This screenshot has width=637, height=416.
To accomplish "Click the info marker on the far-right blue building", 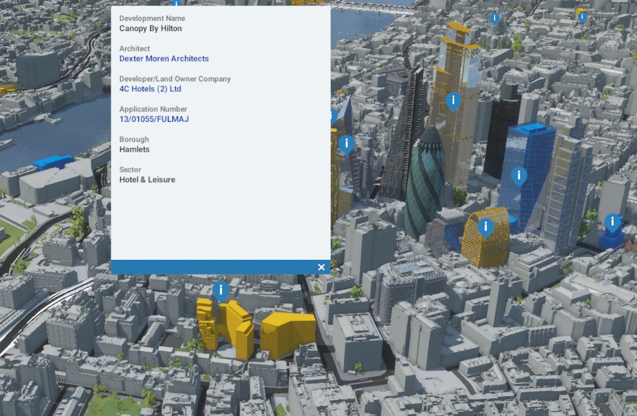I will 612,220.
